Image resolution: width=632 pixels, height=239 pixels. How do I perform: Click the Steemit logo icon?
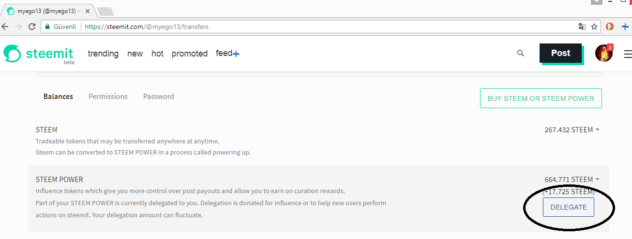click(x=12, y=53)
